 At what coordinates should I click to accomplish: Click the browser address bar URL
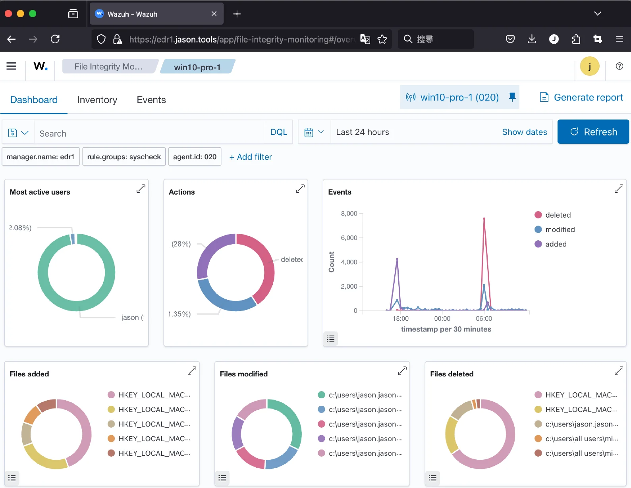241,39
